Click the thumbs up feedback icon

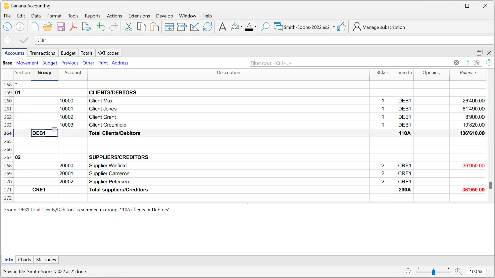[x=341, y=27]
